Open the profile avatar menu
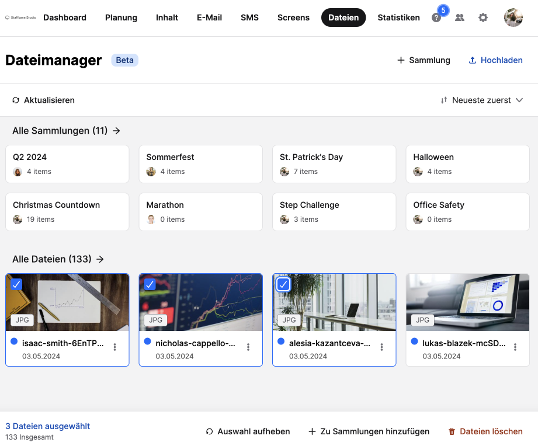Image resolution: width=538 pixels, height=446 pixels. click(513, 18)
